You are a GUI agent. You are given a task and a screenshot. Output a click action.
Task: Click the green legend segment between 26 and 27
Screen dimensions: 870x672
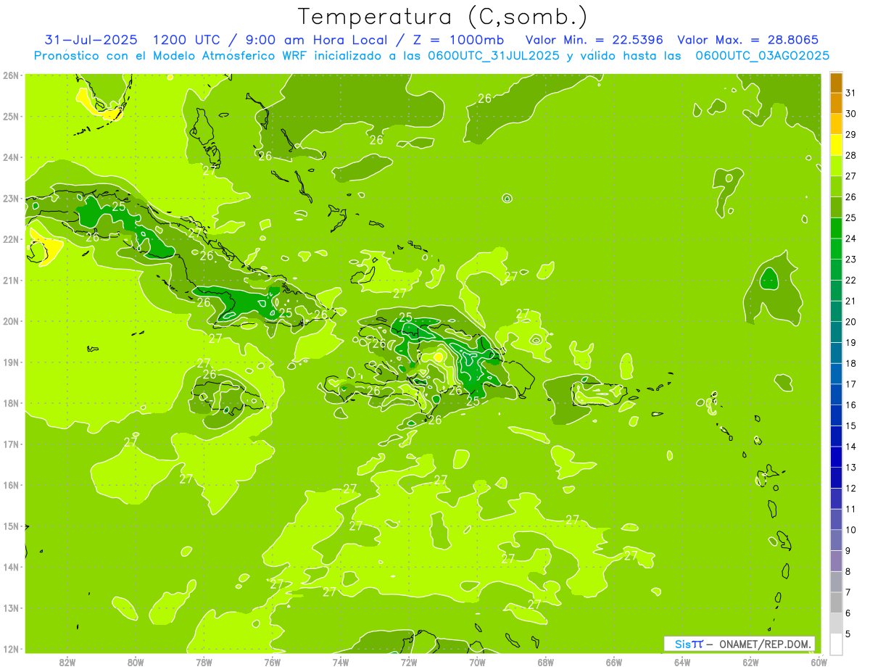[836, 186]
